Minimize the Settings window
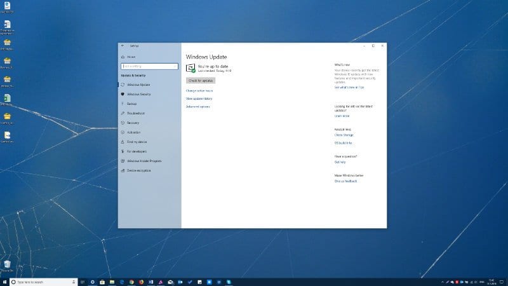 pyautogui.click(x=364, y=46)
